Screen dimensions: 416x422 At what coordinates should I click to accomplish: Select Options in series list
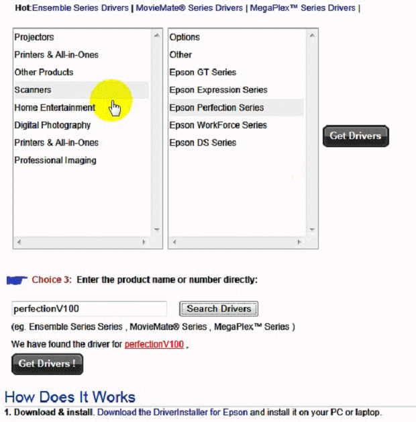coord(236,37)
